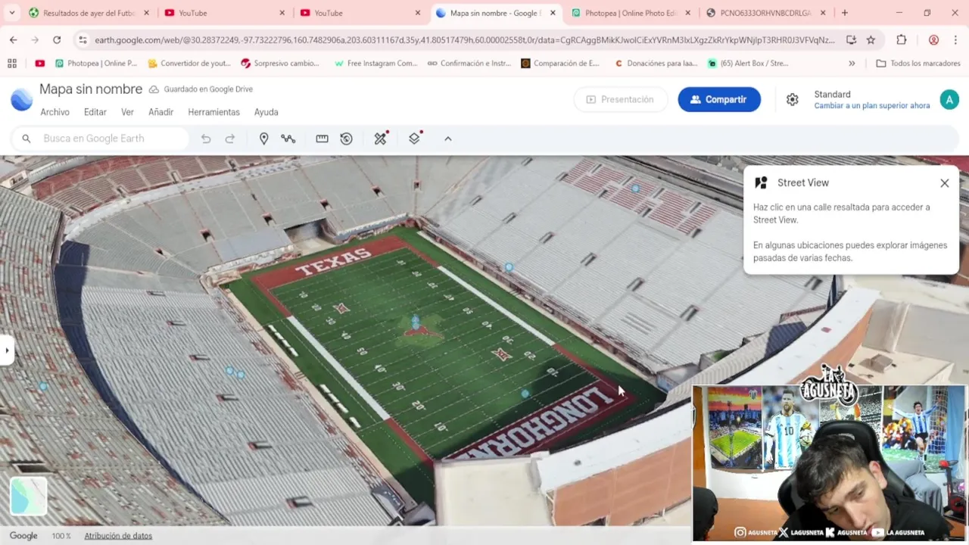Click the blue marker near right sideline stands
969x545 pixels.
[x=509, y=267]
